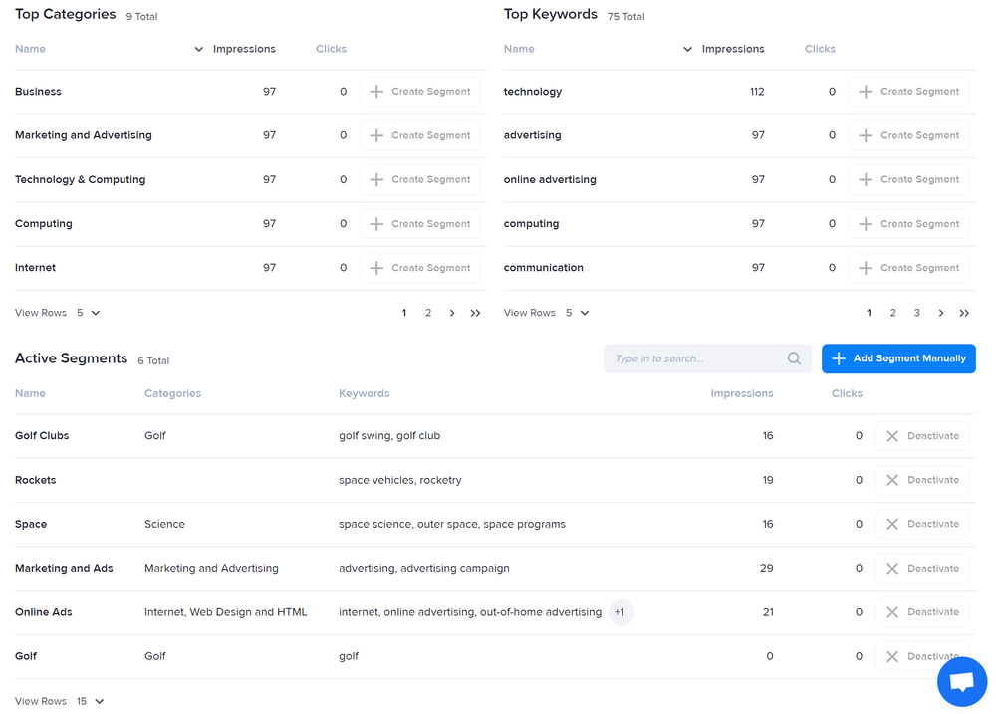Sort Top Categories by Impressions arrow
This screenshot has width=996, height=714.
[x=199, y=49]
